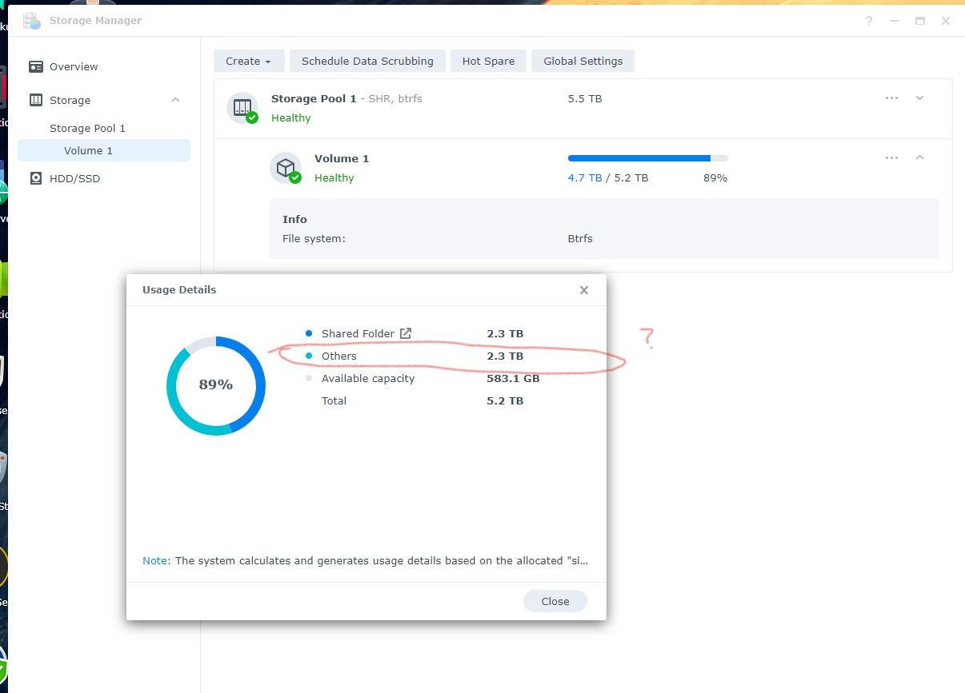Open the HDD/SSD panel via its sidebar icon

click(37, 177)
